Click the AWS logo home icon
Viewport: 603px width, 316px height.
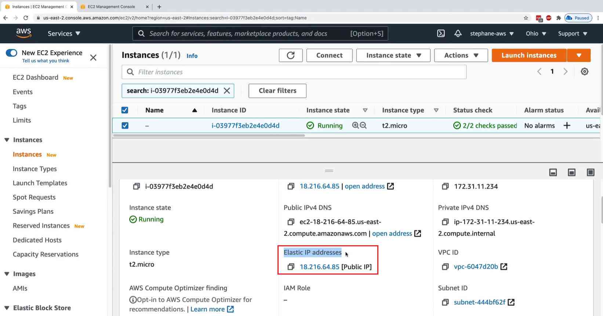coord(23,33)
